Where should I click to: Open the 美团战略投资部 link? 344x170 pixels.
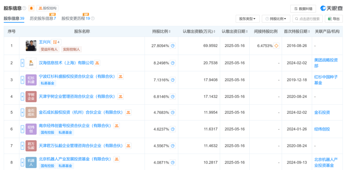[x=326, y=63]
